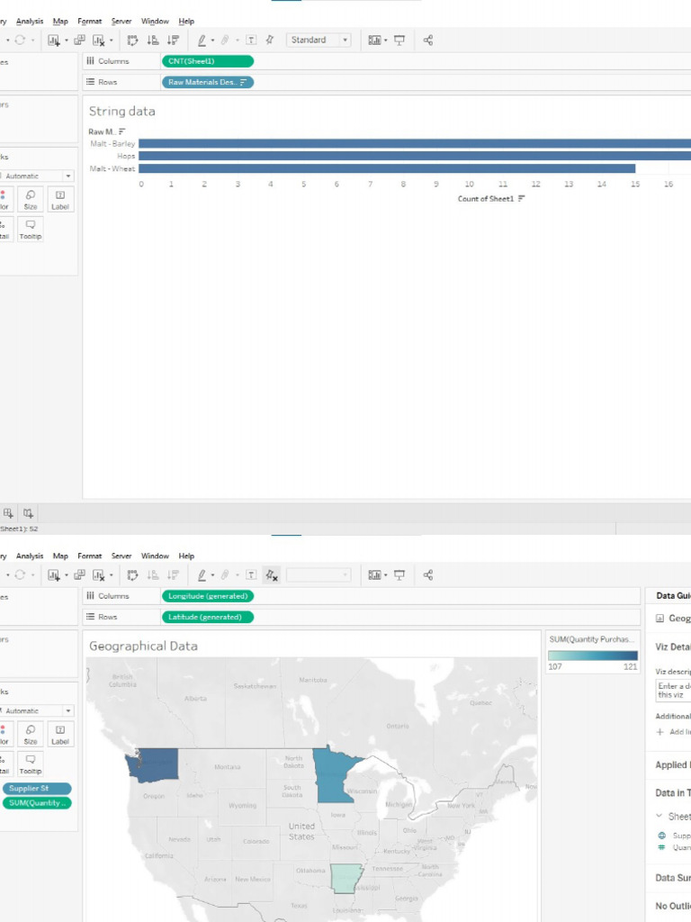The width and height of the screenshot is (691, 922).
Task: Open the Analysis menu in String data window
Action: (30, 22)
